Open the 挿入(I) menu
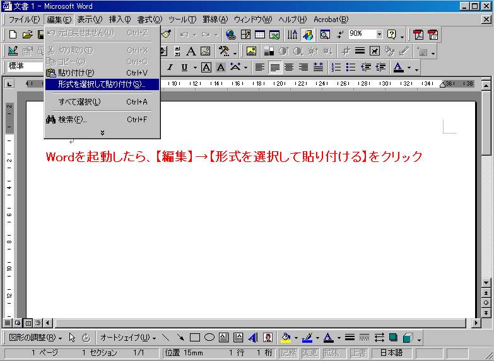The width and height of the screenshot is (494, 361). [120, 20]
